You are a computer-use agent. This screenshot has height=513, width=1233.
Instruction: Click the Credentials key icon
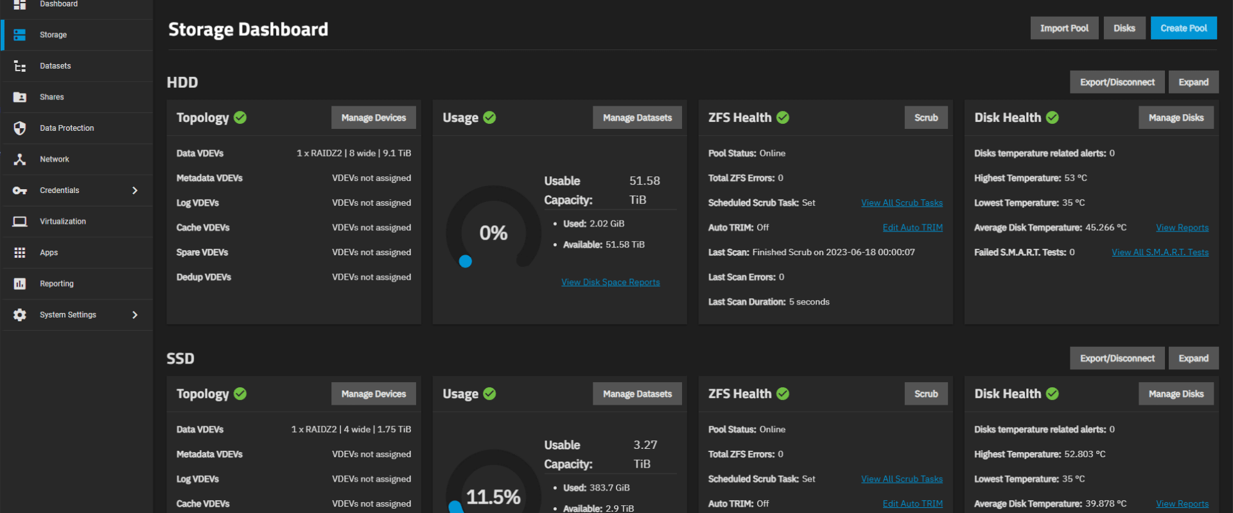[x=20, y=190]
